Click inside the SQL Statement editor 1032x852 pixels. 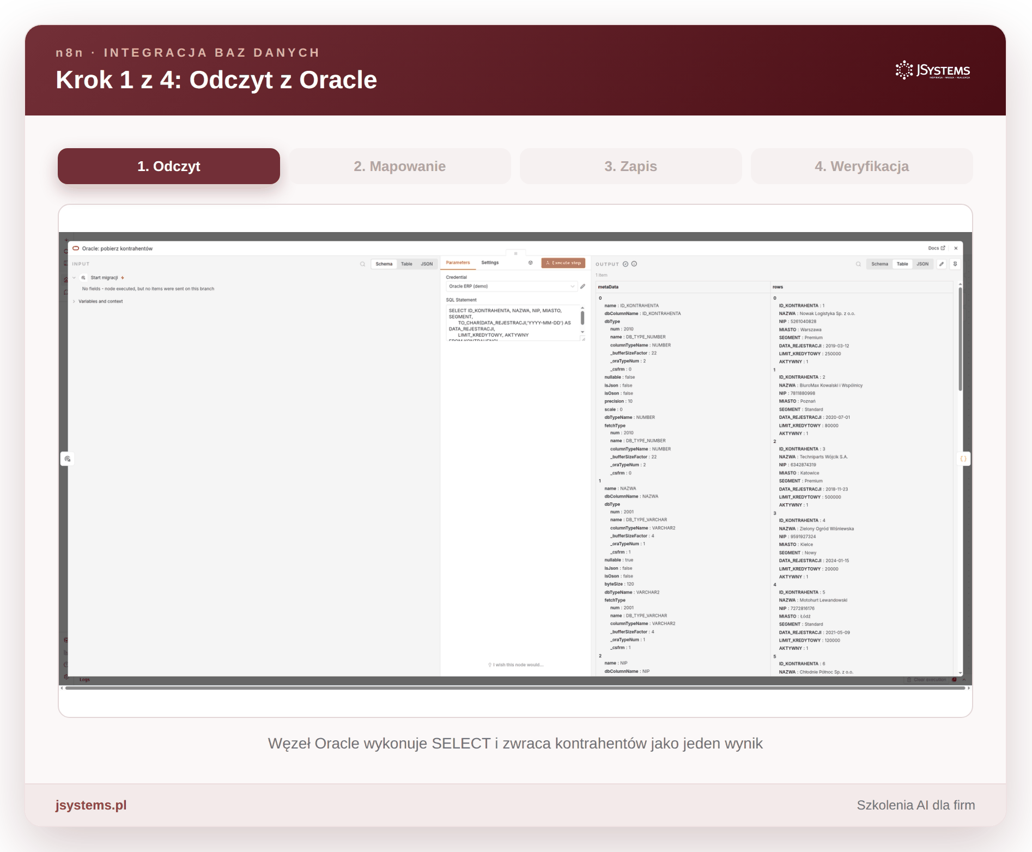(x=512, y=323)
